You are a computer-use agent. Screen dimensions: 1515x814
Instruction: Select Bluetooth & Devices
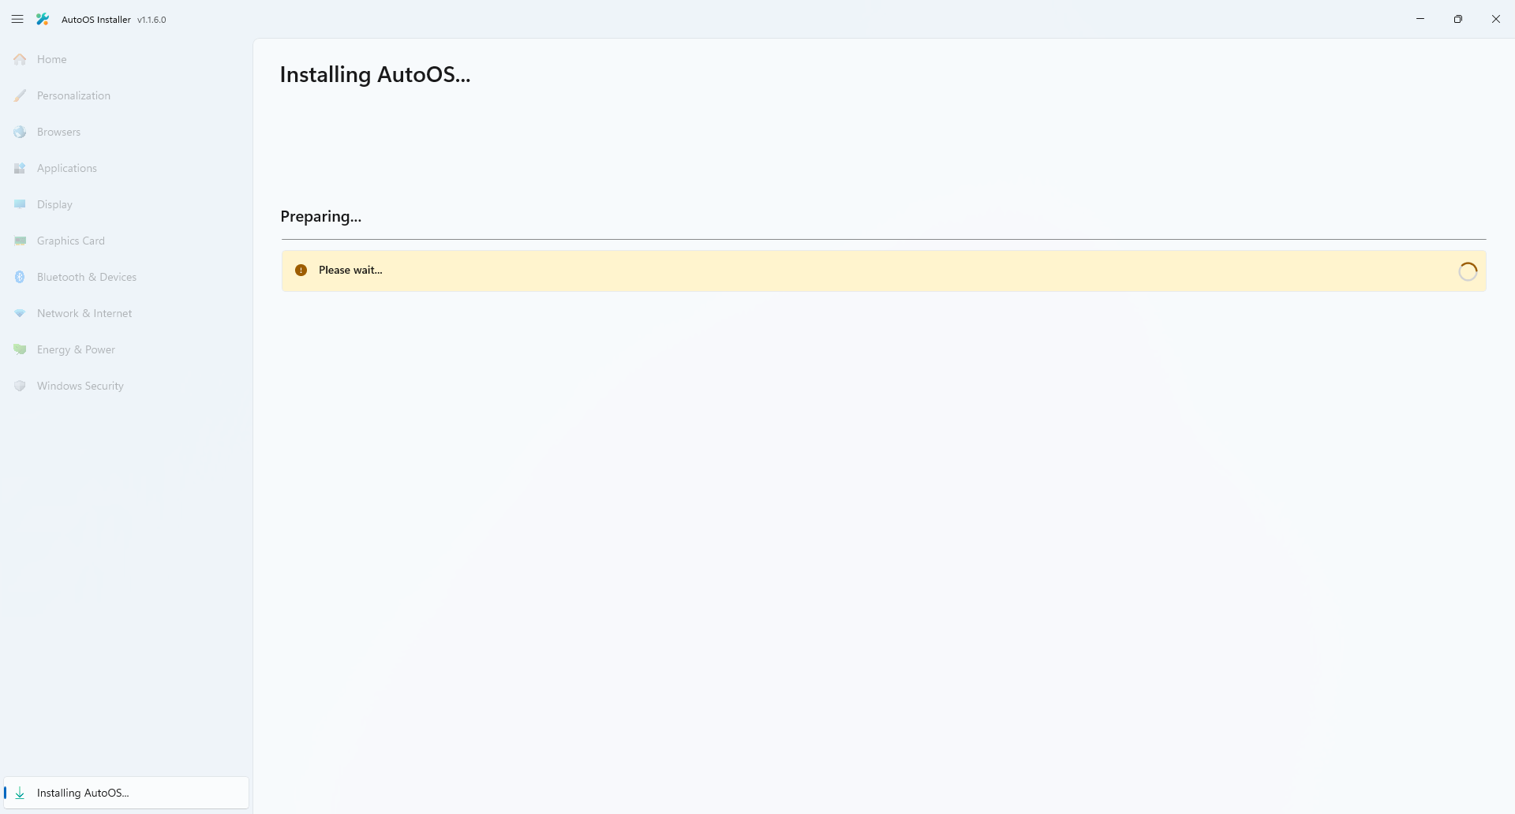click(126, 277)
